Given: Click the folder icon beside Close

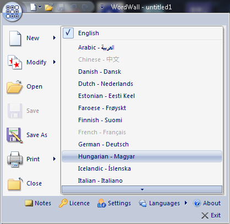Looking at the screenshot, I should [15, 183].
